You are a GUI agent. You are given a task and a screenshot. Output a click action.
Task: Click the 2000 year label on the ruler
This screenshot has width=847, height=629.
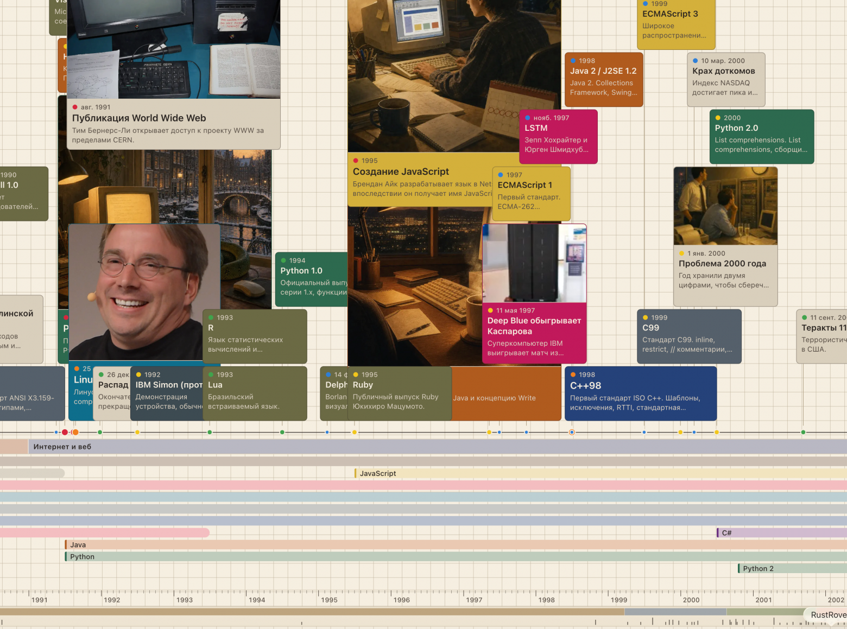(691, 600)
